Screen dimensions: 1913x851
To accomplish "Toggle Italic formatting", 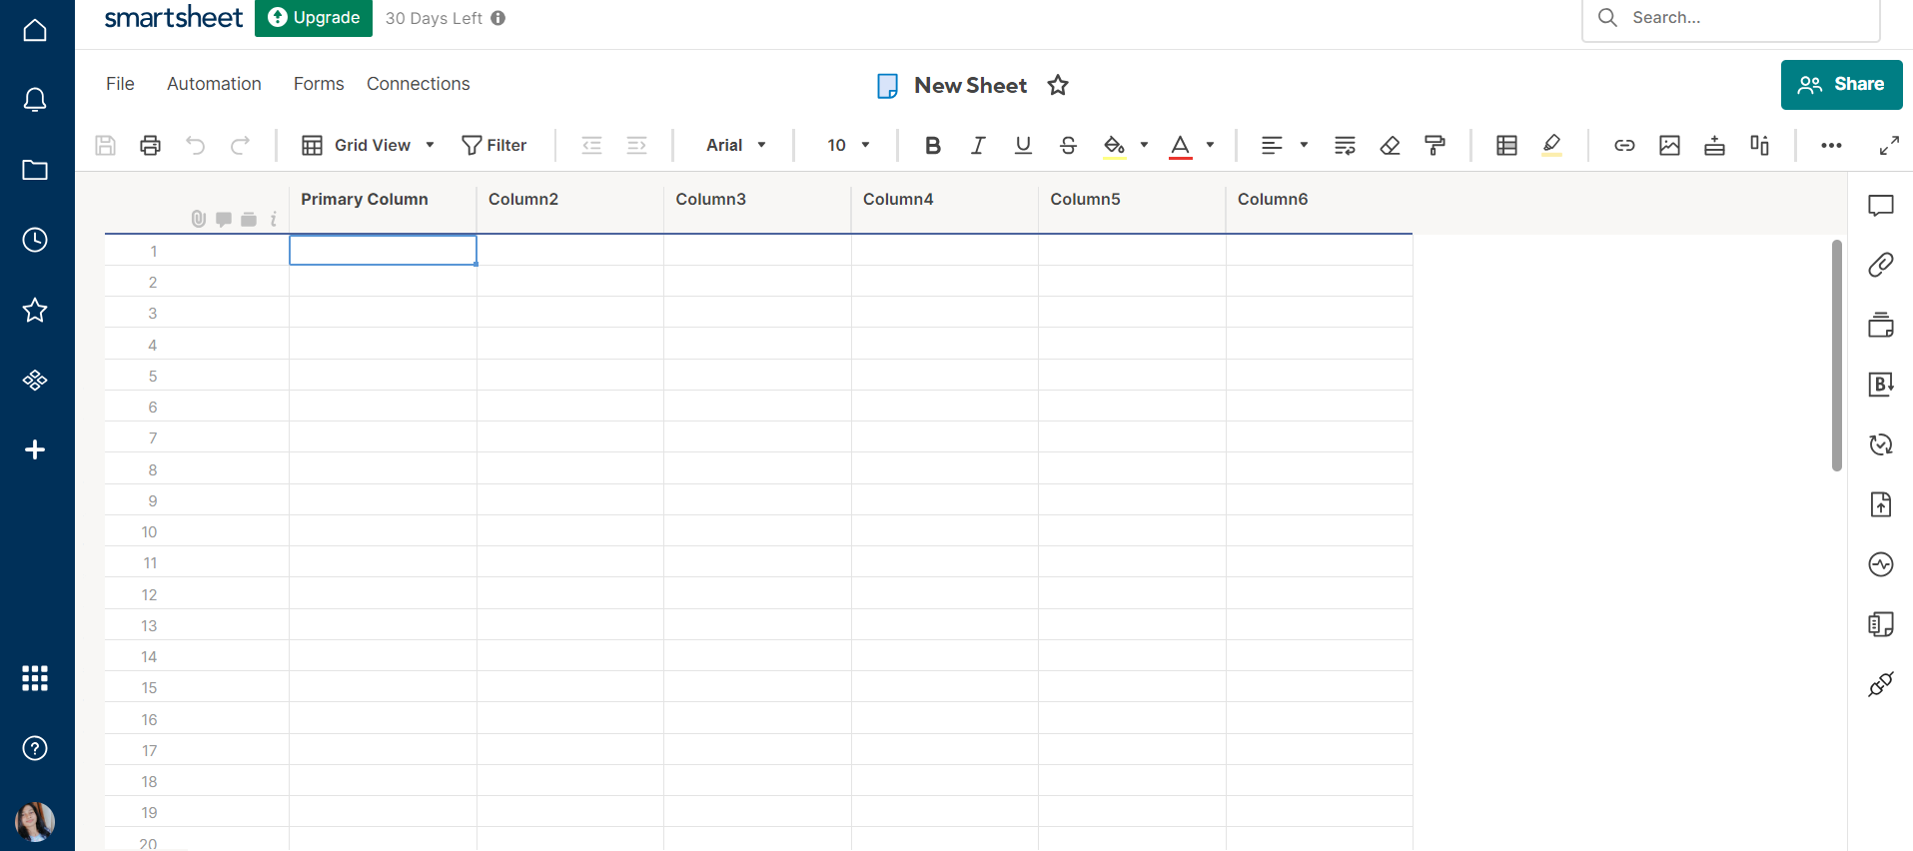I will coord(978,146).
